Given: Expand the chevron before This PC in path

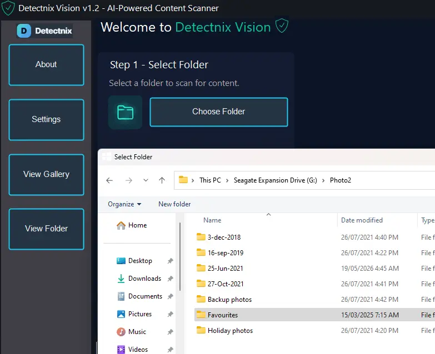Looking at the screenshot, I should point(193,180).
